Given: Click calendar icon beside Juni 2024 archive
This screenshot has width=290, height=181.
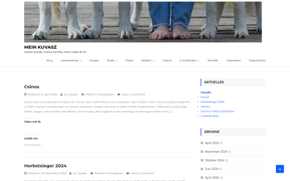Looking at the screenshot, I should [x=202, y=169].
